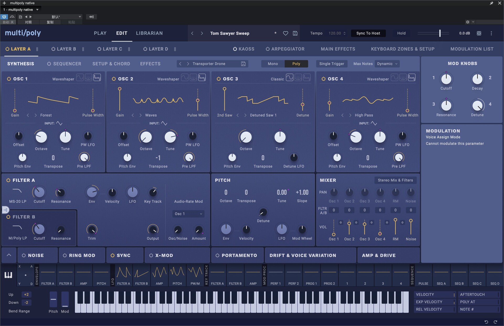Toggle Sync section power button
The height and width of the screenshot is (326, 504).
(x=112, y=255)
